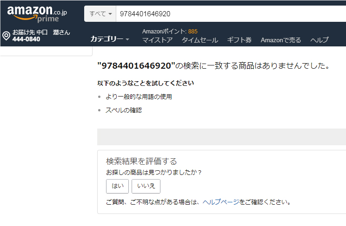Click the 検索結果を評価する heading
This screenshot has width=346, height=226.
[141, 161]
